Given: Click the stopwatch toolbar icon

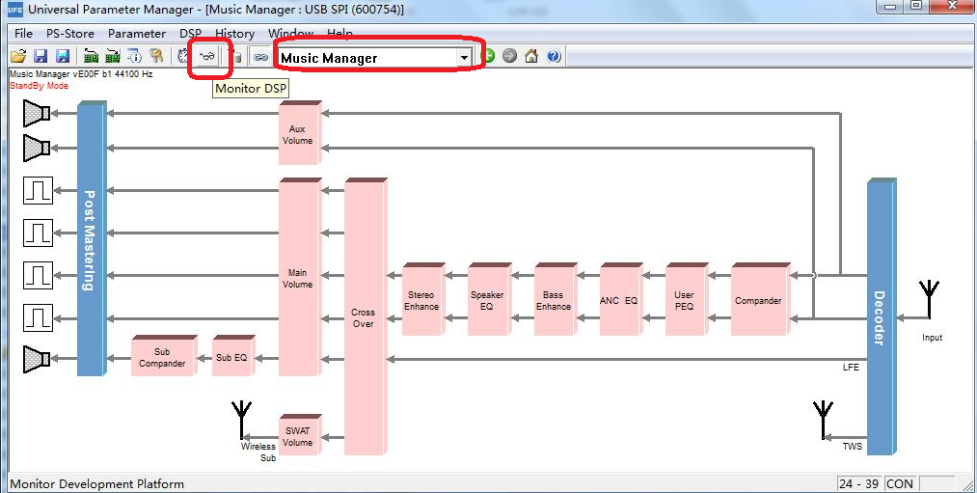Looking at the screenshot, I should pyautogui.click(x=184, y=57).
